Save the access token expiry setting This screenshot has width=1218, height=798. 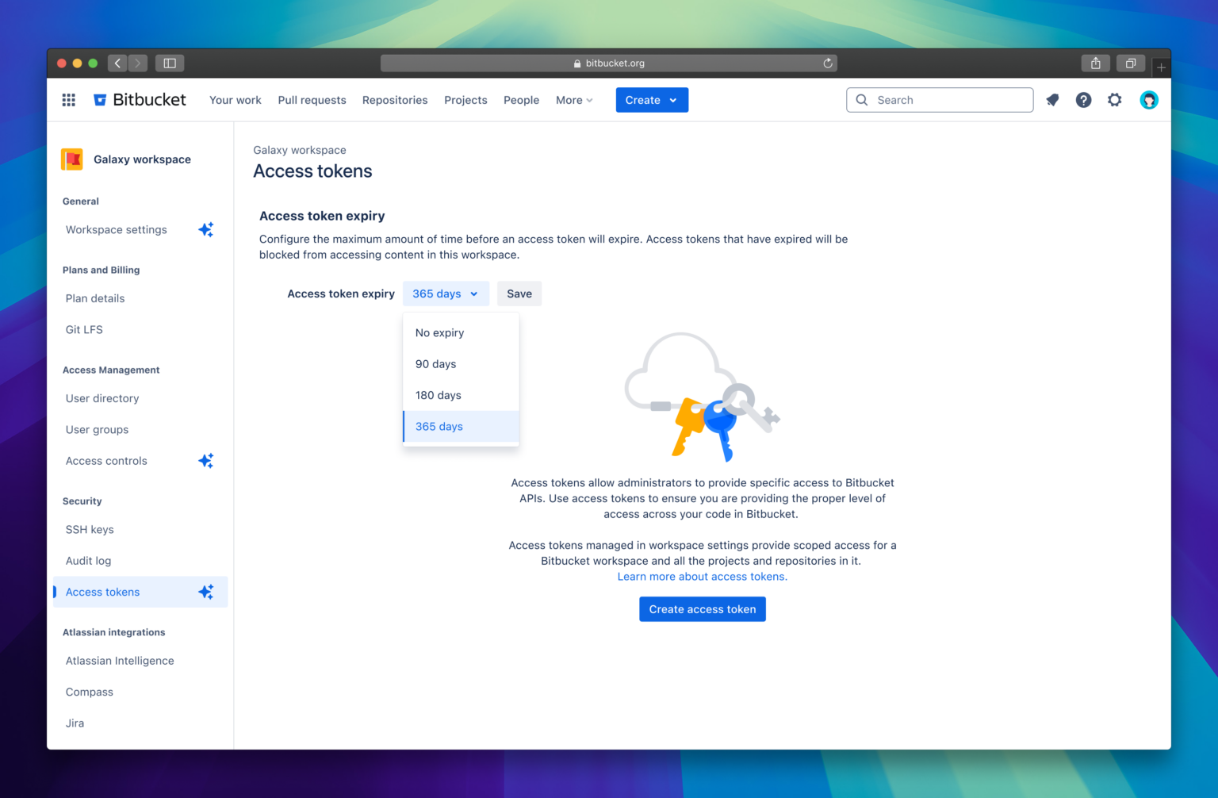click(x=519, y=293)
